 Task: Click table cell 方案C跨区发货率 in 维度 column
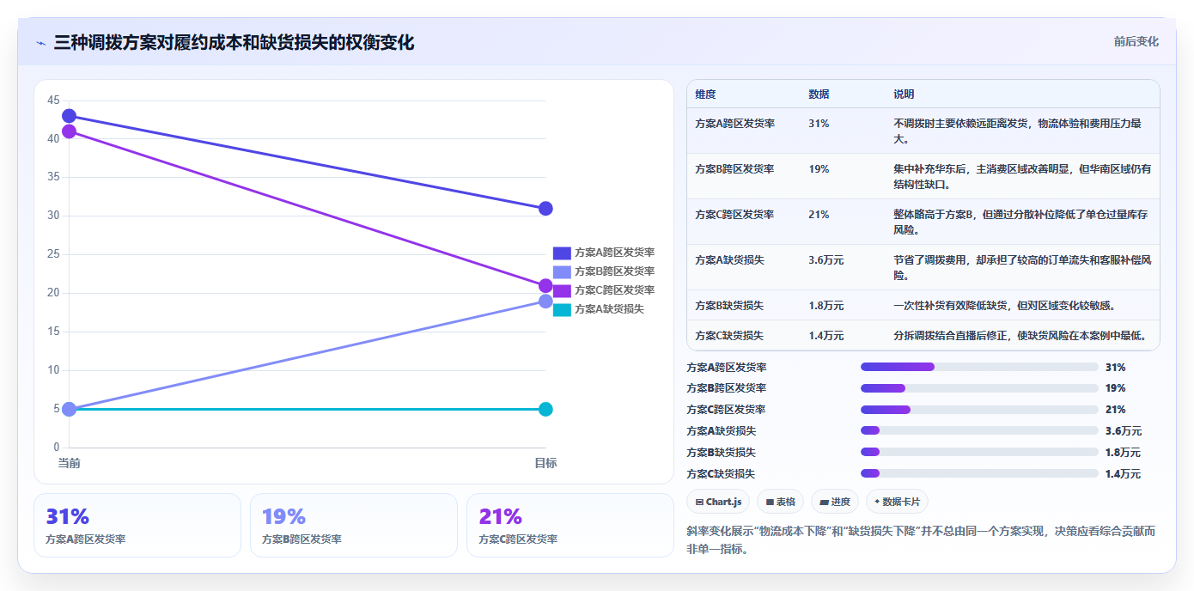[734, 215]
